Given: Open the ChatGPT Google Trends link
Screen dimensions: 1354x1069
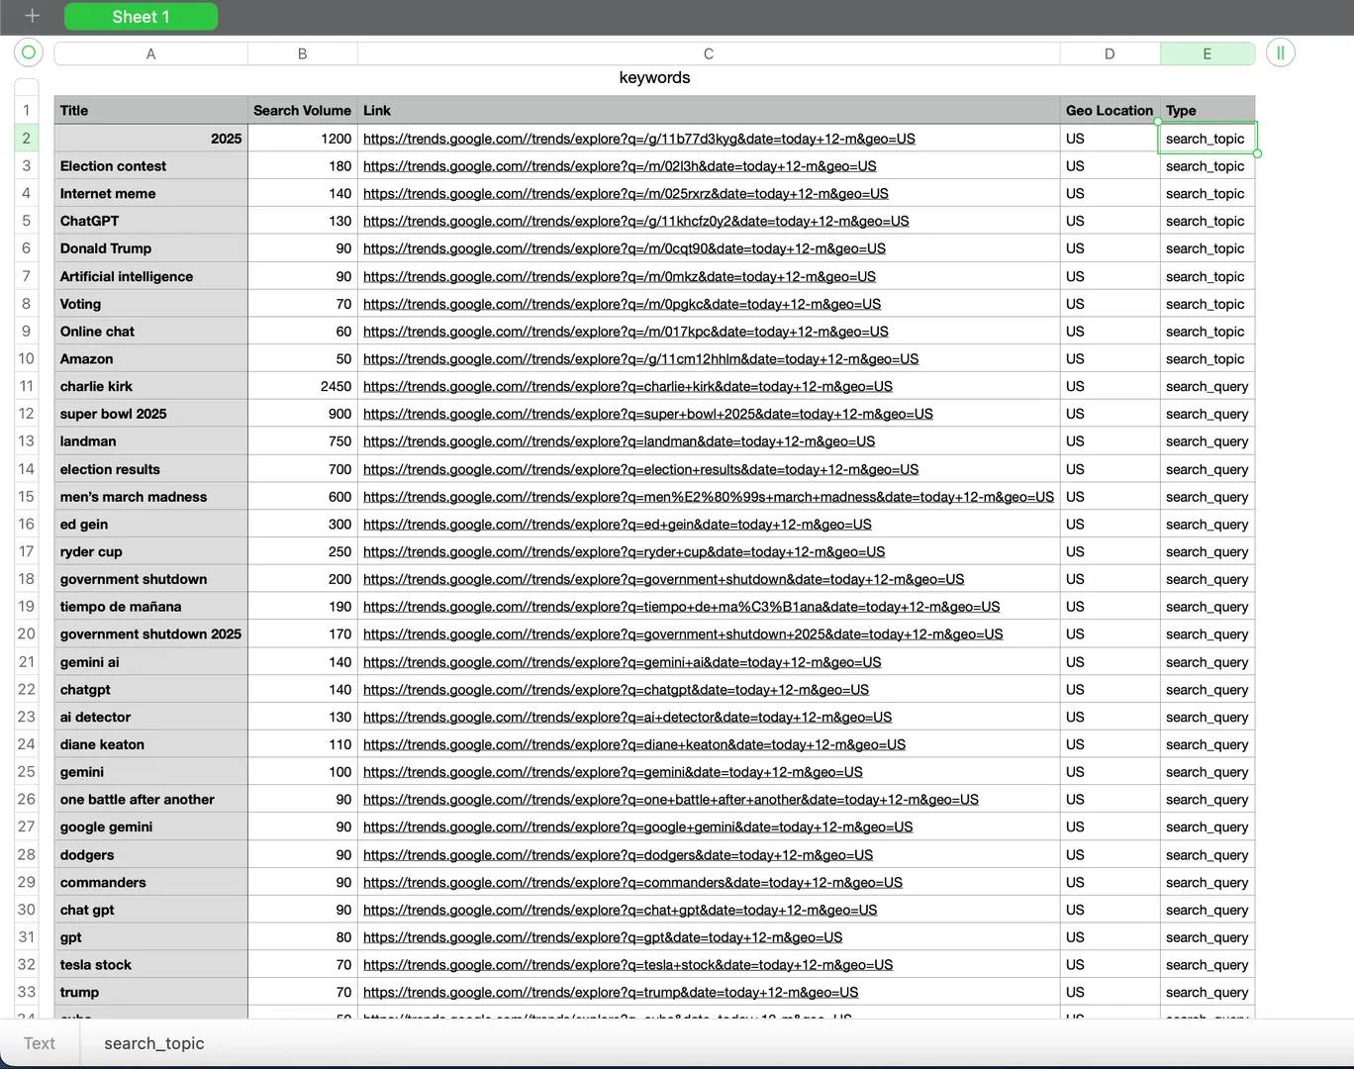Looking at the screenshot, I should 635,222.
